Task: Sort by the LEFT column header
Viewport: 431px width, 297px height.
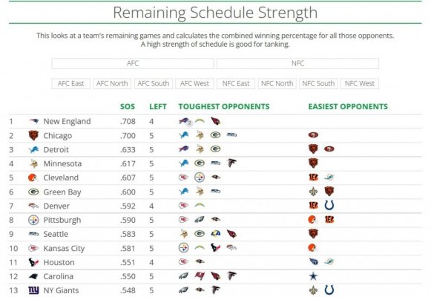Action: coord(158,106)
